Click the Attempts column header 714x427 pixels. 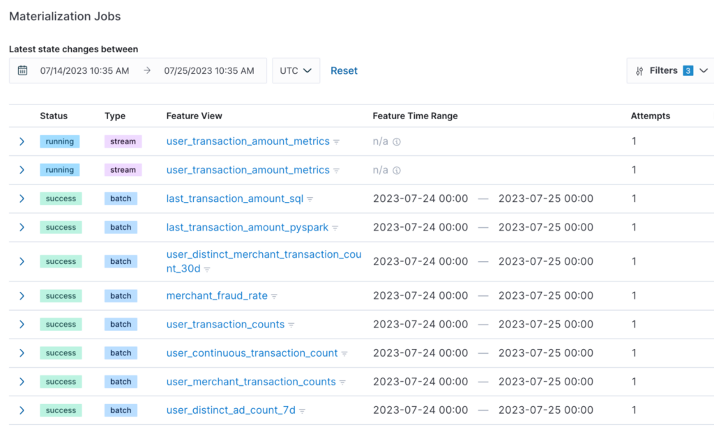[650, 116]
